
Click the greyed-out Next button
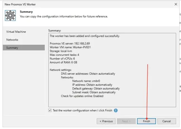click(126, 121)
